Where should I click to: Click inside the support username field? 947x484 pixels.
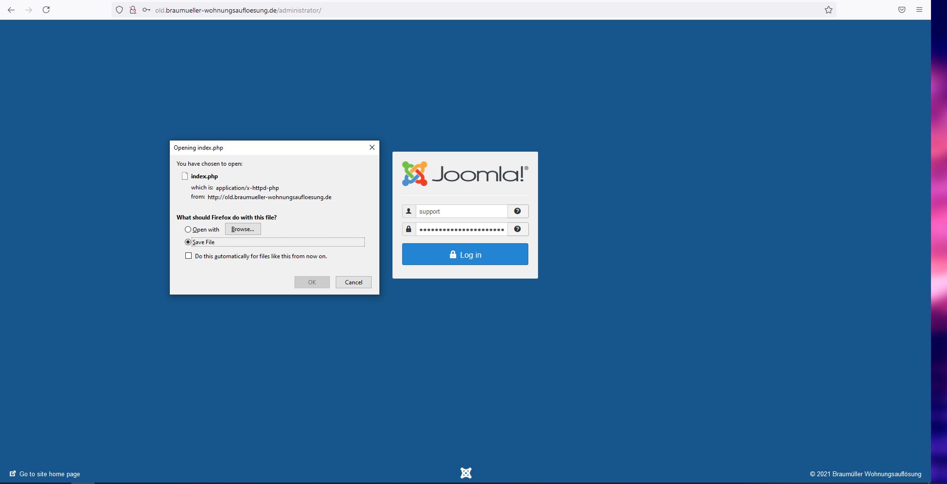pyautogui.click(x=461, y=211)
